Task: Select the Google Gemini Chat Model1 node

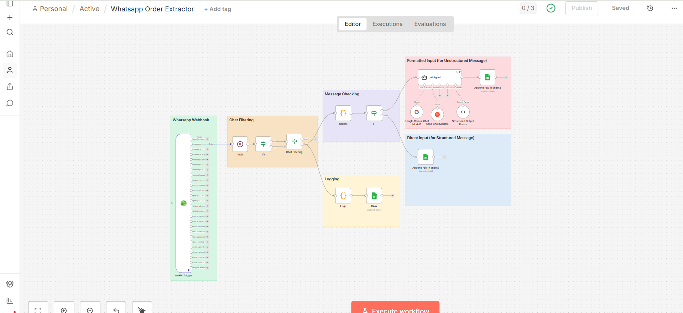Action: [x=416, y=112]
